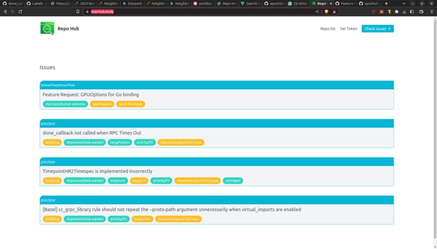This screenshot has width=437, height=249.
Task: Click help wanted label on TimepointHR2Timespec issue
Action: pyautogui.click(x=85, y=181)
